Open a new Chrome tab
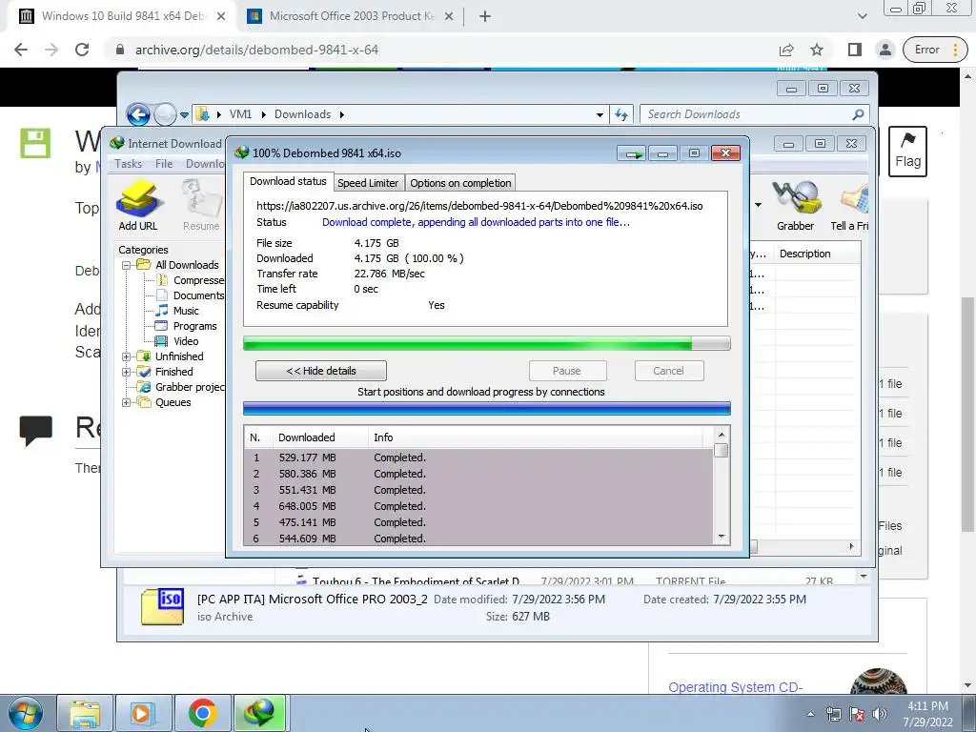This screenshot has height=732, width=976. pos(485,16)
